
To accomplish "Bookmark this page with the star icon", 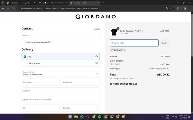I will pyautogui.click(x=171, y=8).
